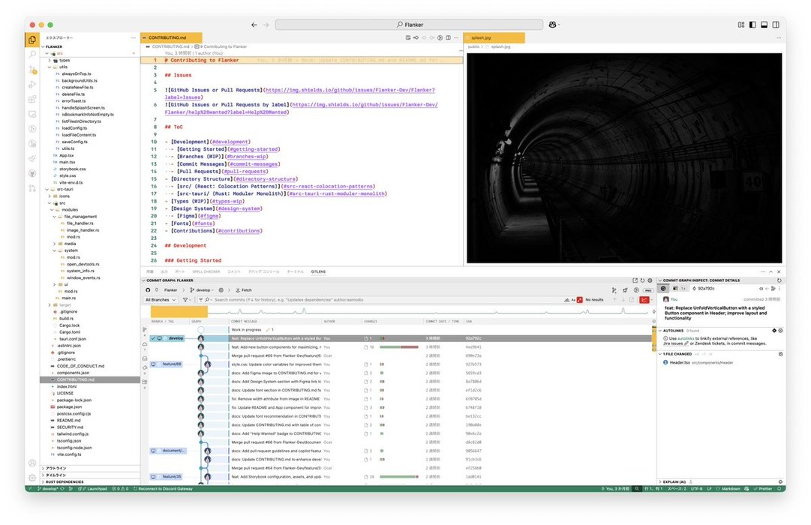Screen dimensions: 811x525
Task: Open the Search view in activity bar
Action: coord(32,55)
